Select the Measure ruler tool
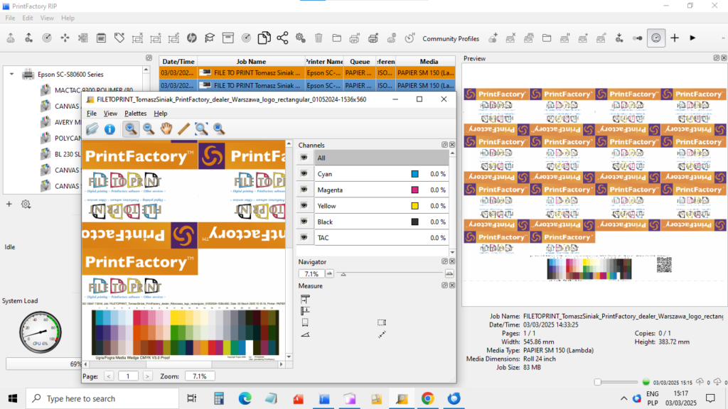 pyautogui.click(x=183, y=130)
